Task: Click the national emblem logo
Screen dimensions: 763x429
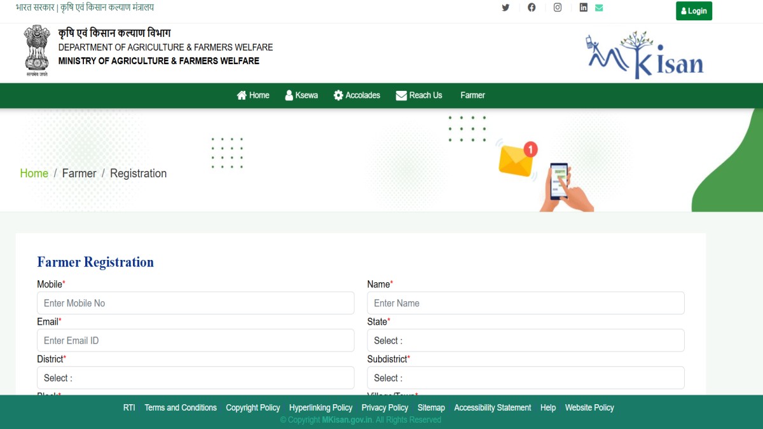Action: (x=37, y=50)
